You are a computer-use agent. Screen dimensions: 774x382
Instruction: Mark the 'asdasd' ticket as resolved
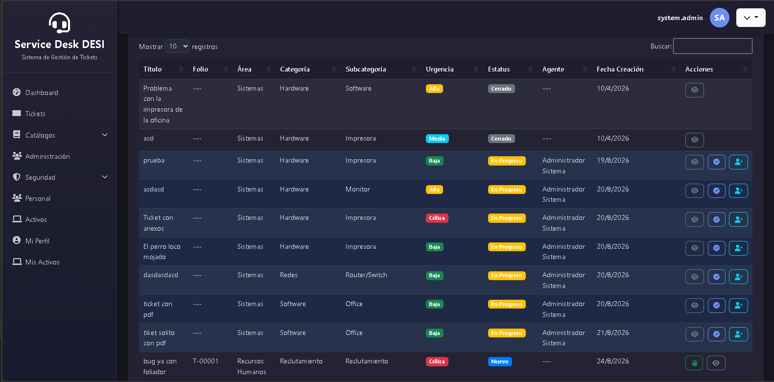click(717, 191)
